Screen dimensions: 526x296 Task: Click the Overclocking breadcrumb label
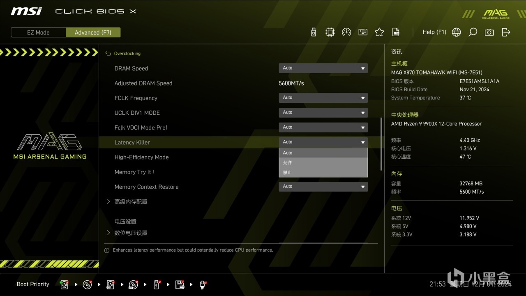127,53
